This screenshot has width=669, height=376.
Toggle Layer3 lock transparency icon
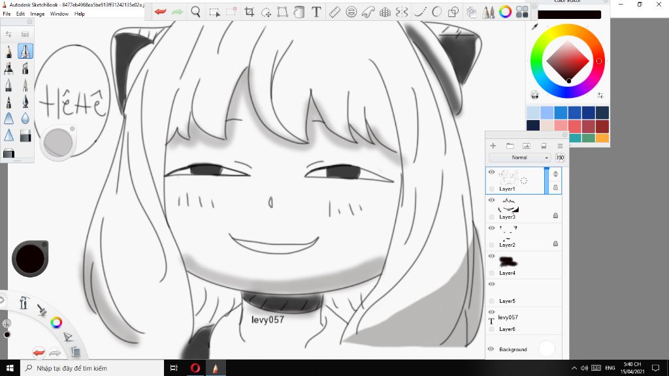[x=555, y=215]
